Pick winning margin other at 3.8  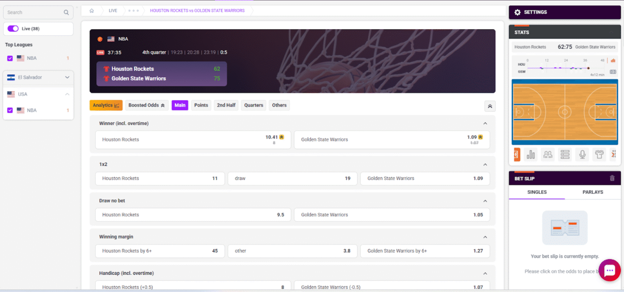point(293,251)
